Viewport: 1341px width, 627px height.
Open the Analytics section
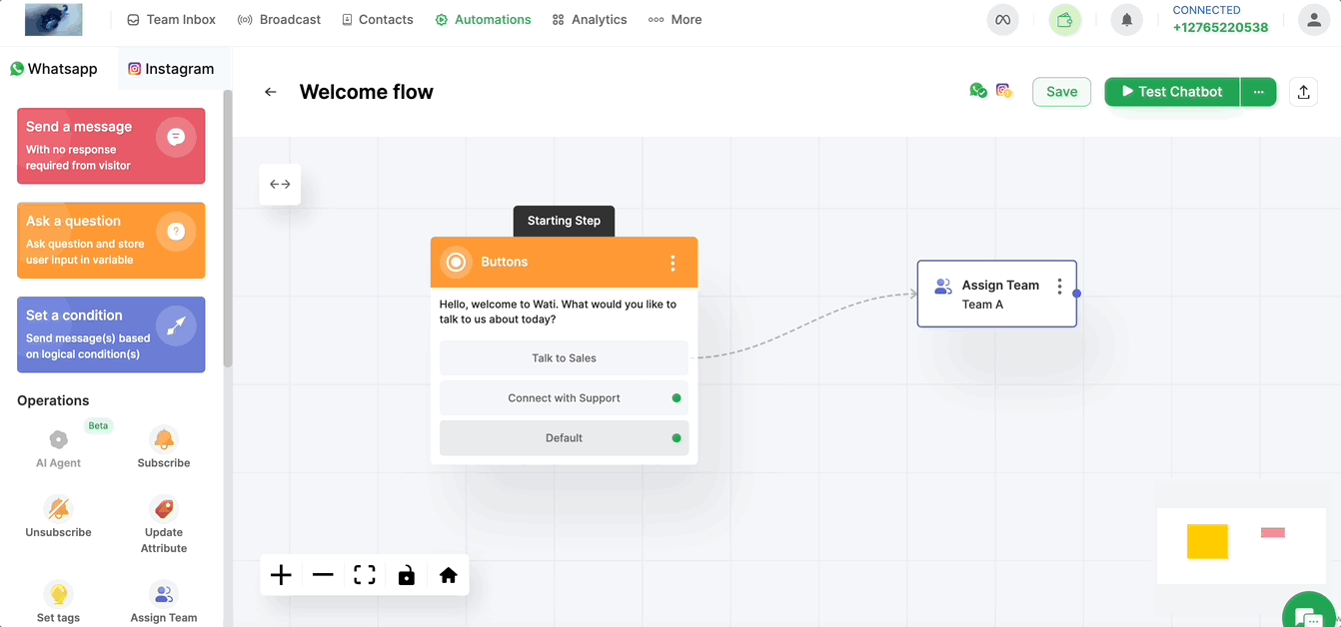[x=589, y=19]
